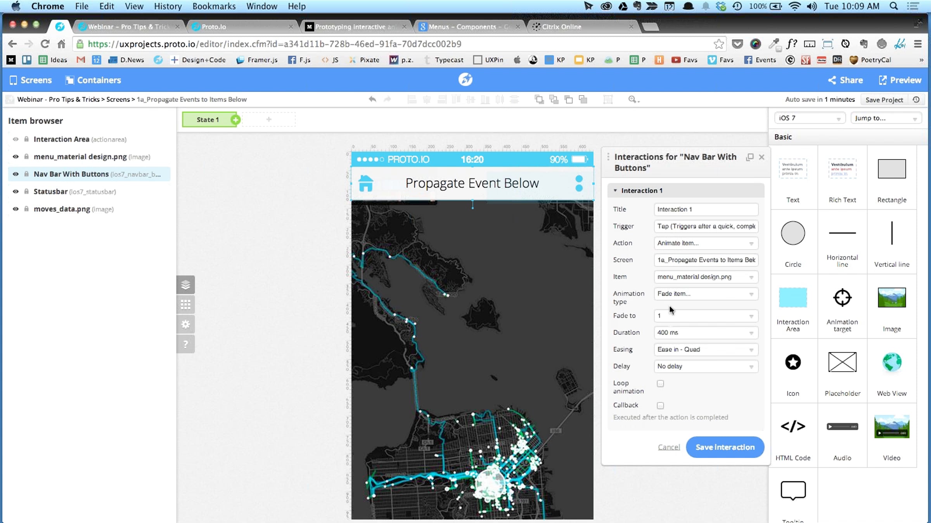Screen dimensions: 931x523
Task: Open the grid icon beside canvas
Action: pyautogui.click(x=185, y=305)
